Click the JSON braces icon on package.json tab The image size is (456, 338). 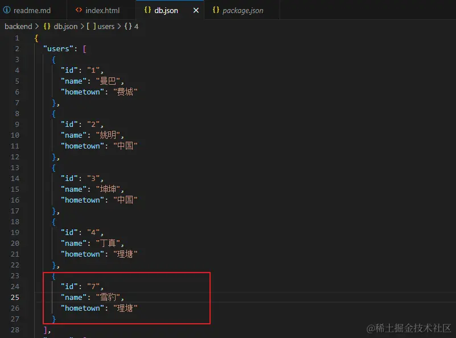click(x=216, y=10)
